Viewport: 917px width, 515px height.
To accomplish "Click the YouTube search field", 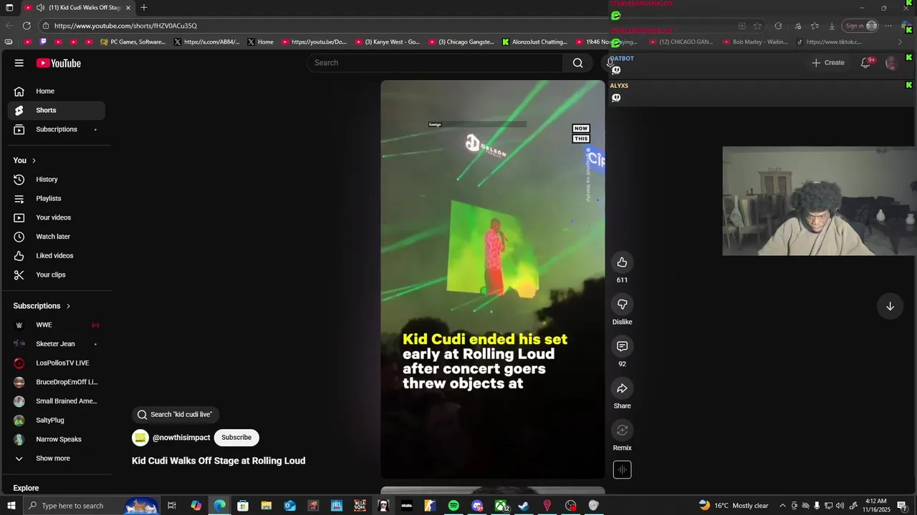I will coord(435,63).
